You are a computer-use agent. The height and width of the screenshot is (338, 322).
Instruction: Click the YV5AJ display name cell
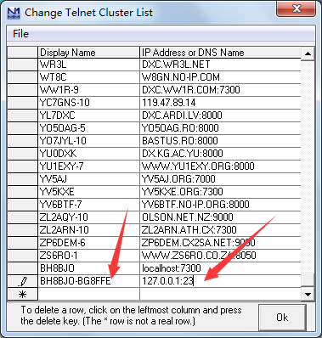[88, 179]
